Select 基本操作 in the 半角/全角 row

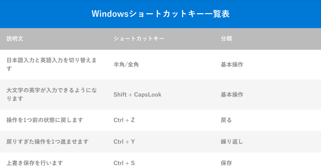coord(232,64)
